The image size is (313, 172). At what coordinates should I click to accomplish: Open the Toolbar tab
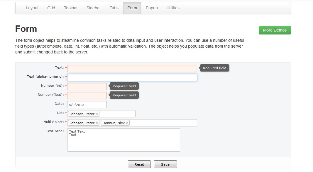71,8
